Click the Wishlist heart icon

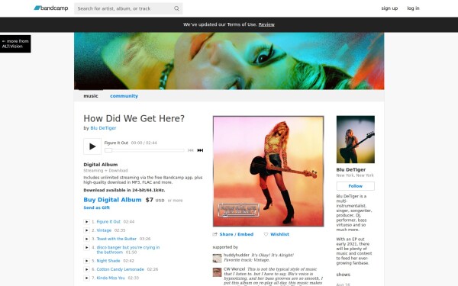point(266,234)
